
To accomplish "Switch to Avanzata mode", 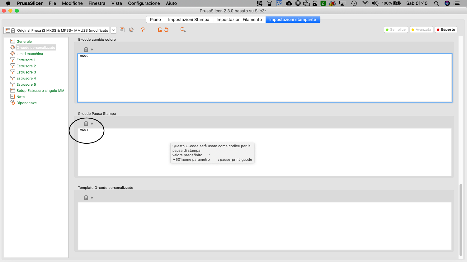I will 422,29.
